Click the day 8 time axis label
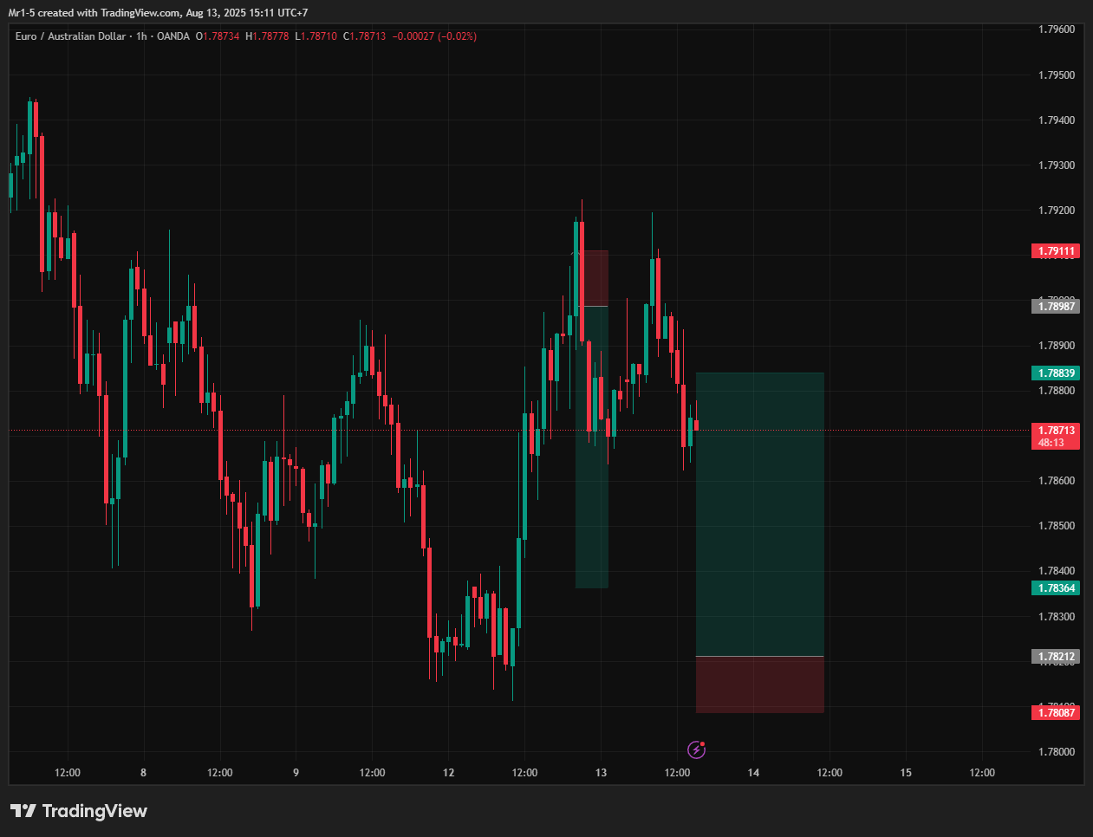The width and height of the screenshot is (1093, 837). pyautogui.click(x=144, y=773)
